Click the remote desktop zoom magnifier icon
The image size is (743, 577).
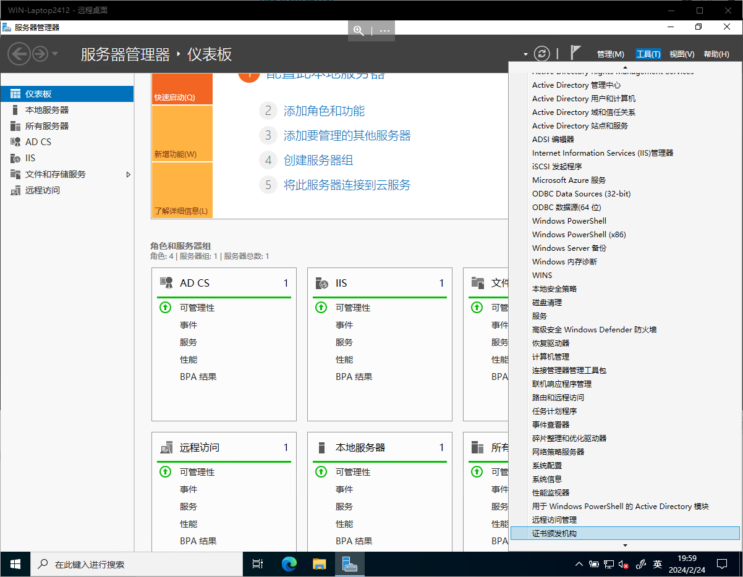(x=359, y=30)
